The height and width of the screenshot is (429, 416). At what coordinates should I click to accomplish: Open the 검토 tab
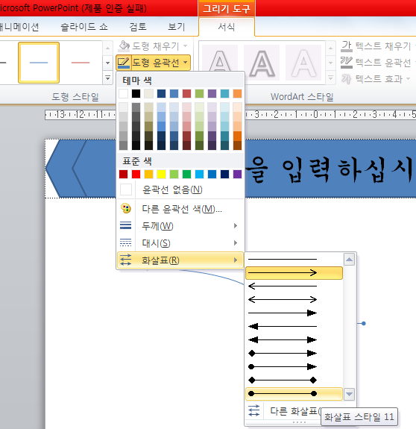pos(138,27)
